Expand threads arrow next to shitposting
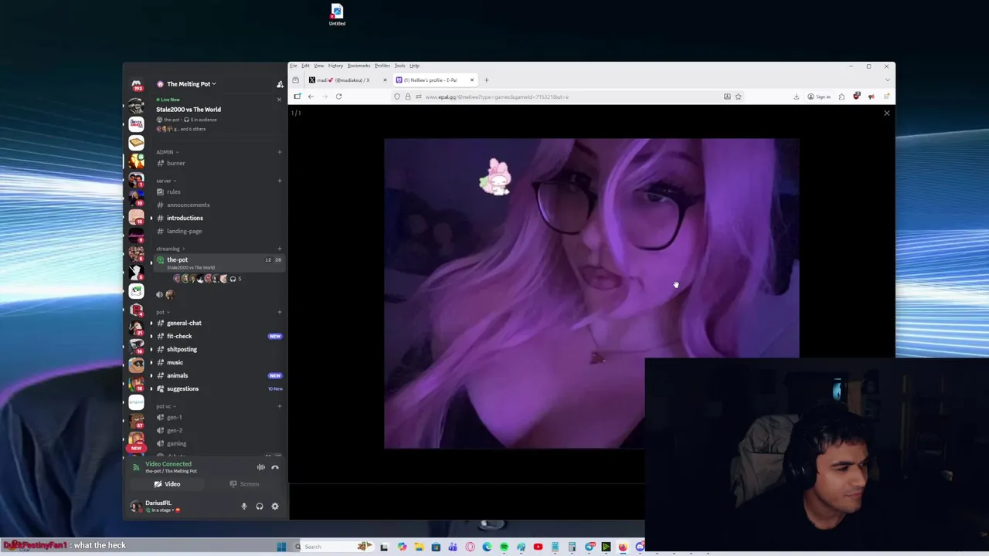The width and height of the screenshot is (989, 556). (151, 349)
